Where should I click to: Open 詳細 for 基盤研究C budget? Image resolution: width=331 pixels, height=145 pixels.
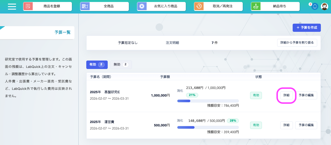[286, 95]
